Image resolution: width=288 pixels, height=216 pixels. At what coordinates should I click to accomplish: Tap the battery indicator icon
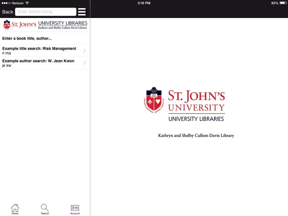tap(283, 3)
